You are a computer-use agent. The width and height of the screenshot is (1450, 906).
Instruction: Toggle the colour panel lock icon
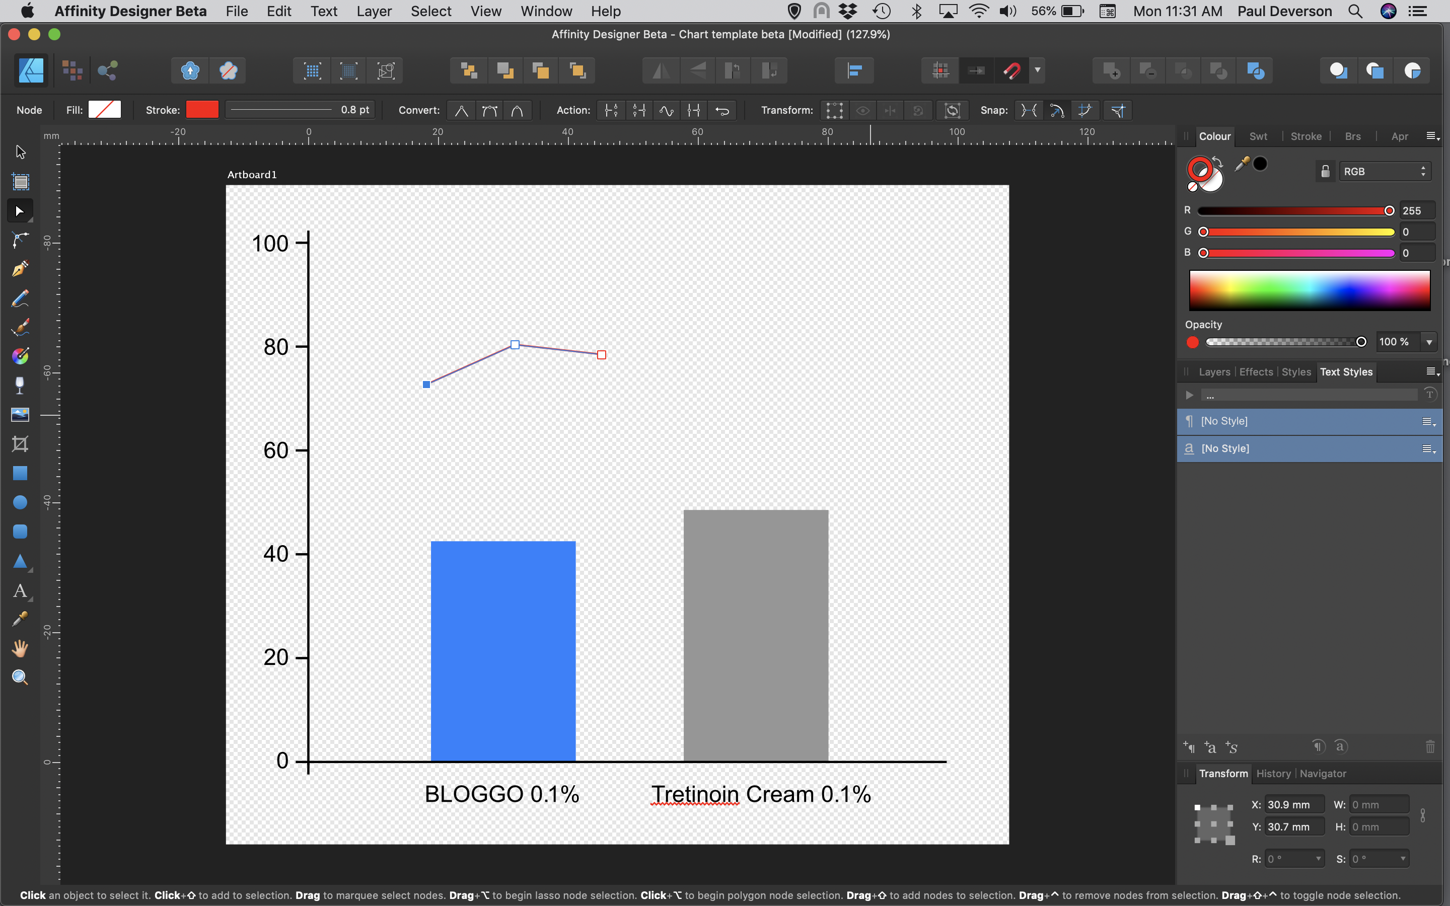tap(1325, 171)
